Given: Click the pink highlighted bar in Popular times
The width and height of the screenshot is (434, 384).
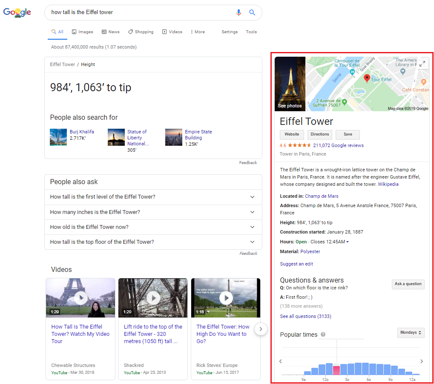Looking at the screenshot, I should [x=336, y=370].
